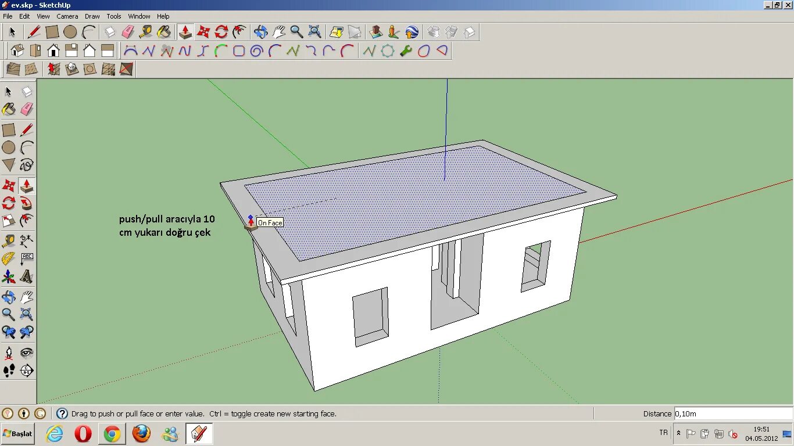
Task: Select the Scale tool
Action: click(9, 221)
